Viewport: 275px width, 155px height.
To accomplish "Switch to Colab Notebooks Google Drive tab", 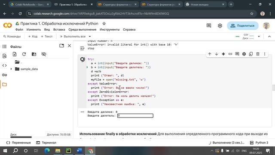I will coord(30,5).
